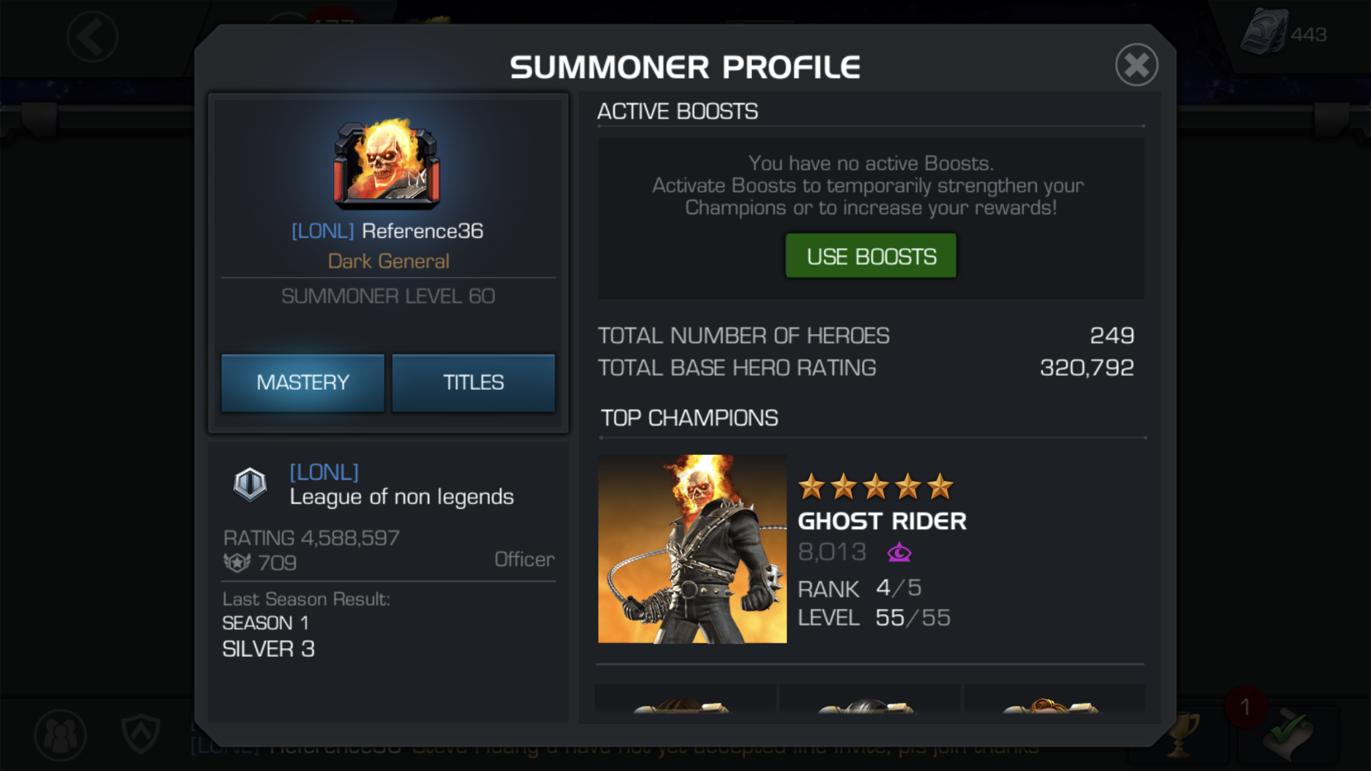Tap the purple Mystic class icon
1371x771 pixels.
tap(898, 552)
